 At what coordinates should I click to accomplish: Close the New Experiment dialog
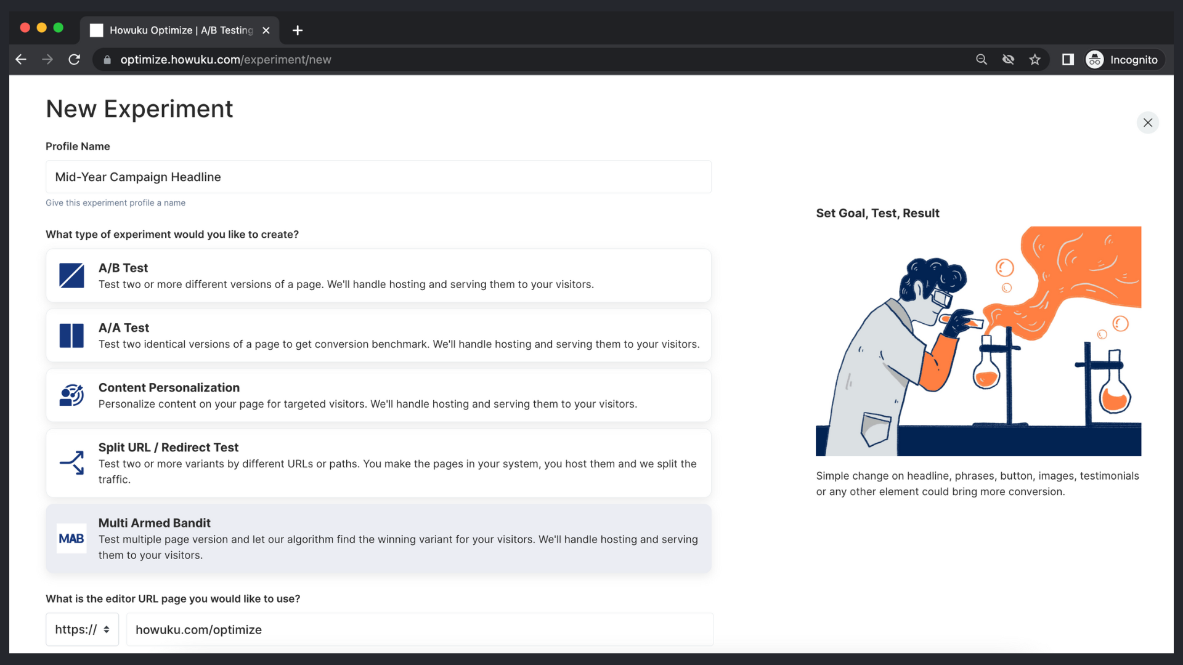point(1147,123)
